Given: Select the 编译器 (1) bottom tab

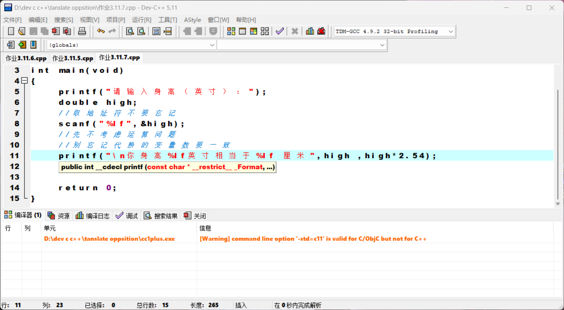Looking at the screenshot, I should (x=23, y=215).
